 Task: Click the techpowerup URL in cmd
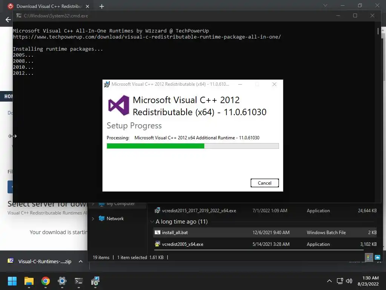click(147, 37)
